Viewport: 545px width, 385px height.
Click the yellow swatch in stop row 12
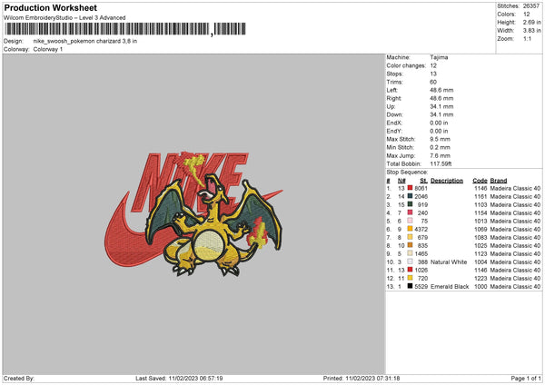coord(410,278)
